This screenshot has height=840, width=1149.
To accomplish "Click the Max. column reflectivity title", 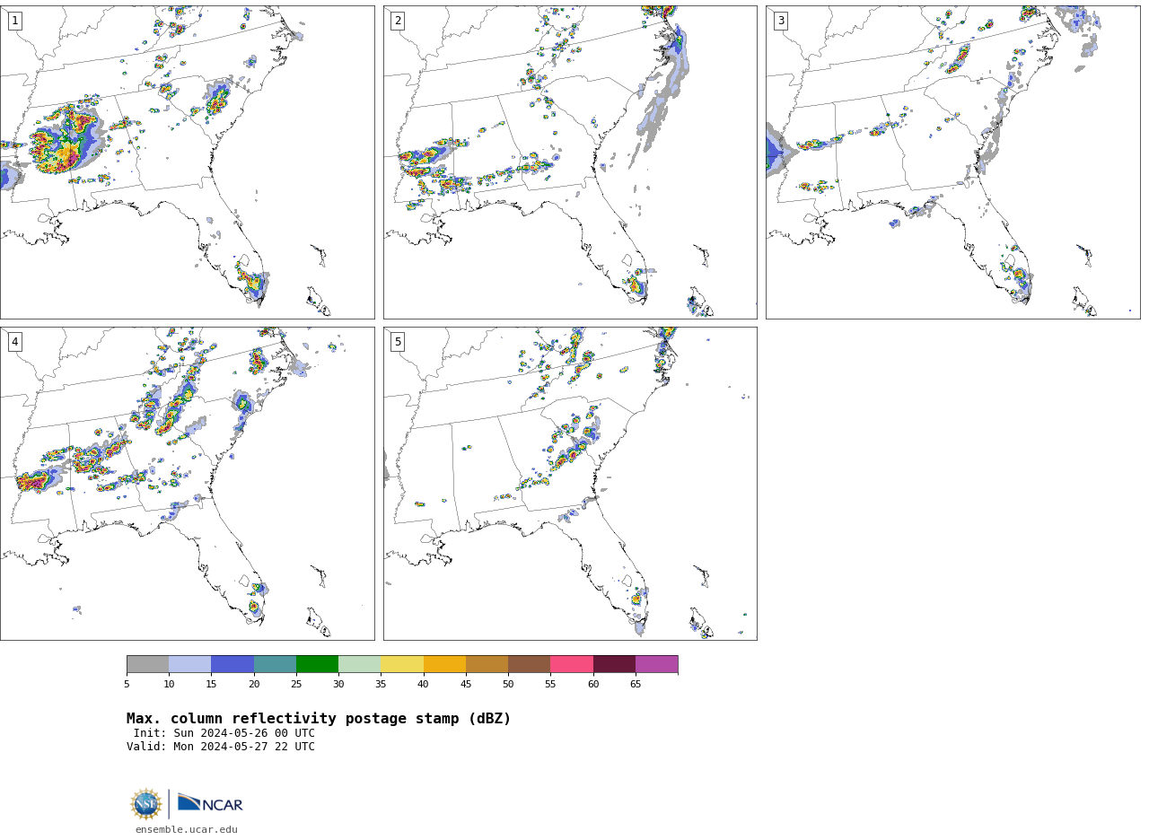I will 319,719.
